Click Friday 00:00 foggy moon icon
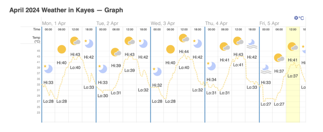Image resolution: width=323 pixels, height=132 pixels. coord(266,69)
